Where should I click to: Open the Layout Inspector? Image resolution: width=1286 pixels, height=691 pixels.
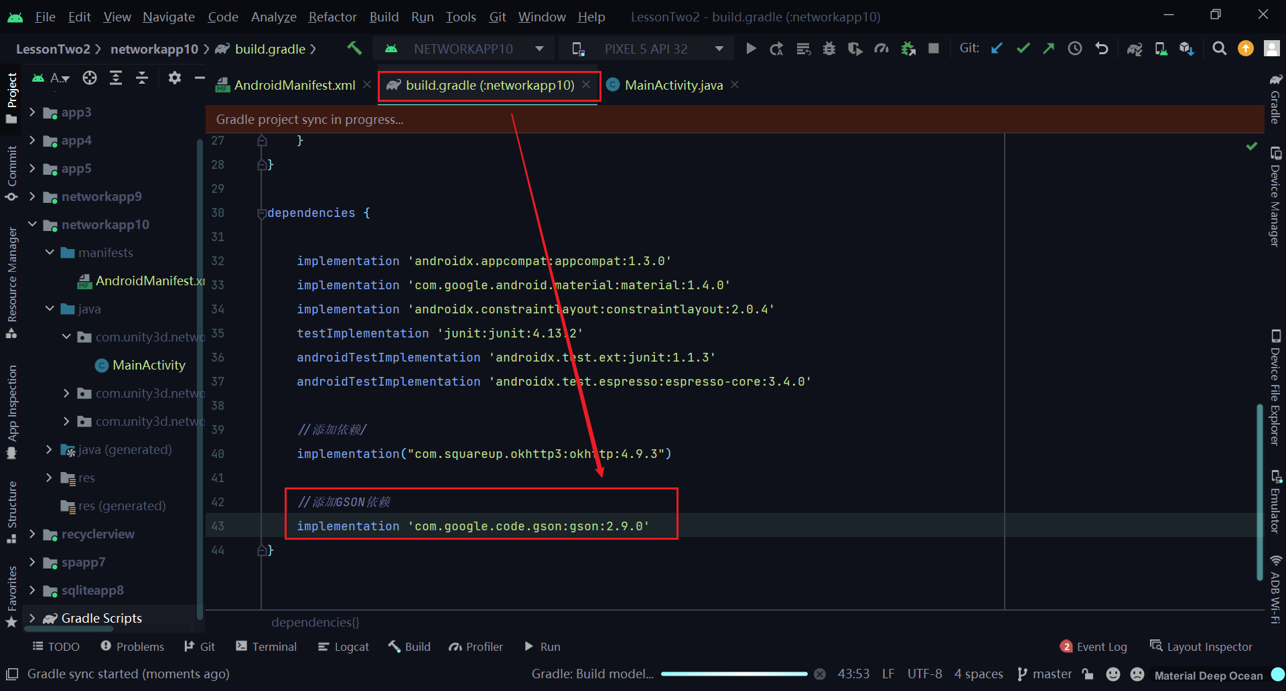click(x=1201, y=646)
